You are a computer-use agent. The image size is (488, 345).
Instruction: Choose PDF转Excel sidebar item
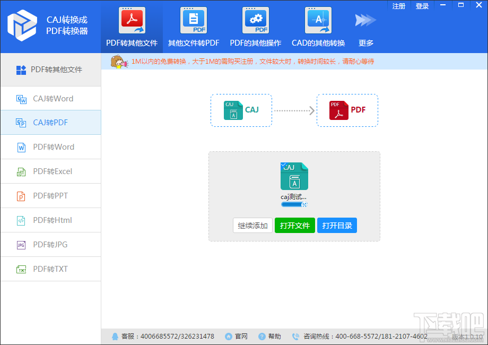(x=51, y=171)
